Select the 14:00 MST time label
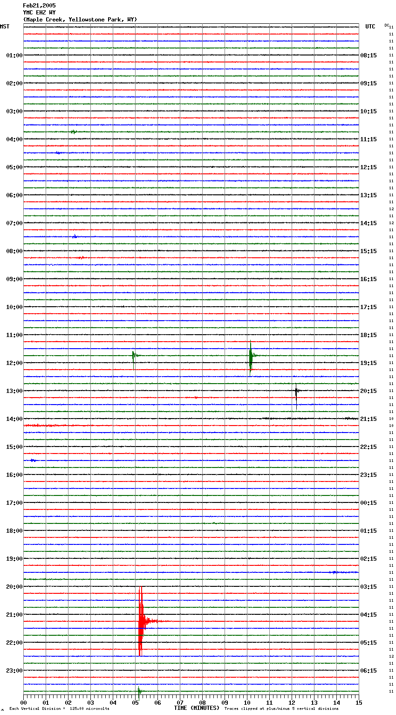 (14, 419)
